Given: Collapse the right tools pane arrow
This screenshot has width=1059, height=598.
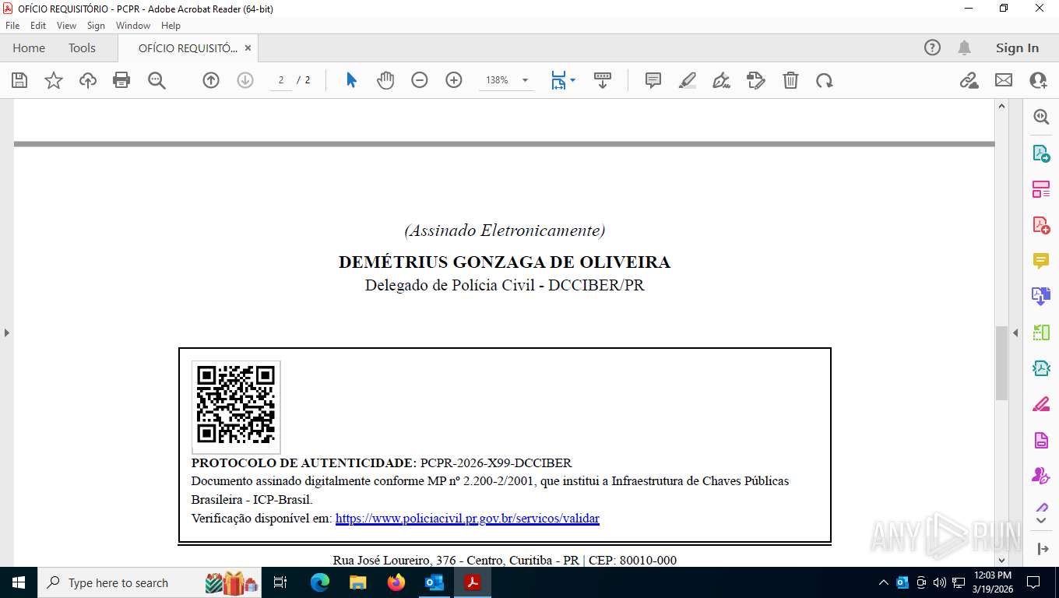Looking at the screenshot, I should pyautogui.click(x=1015, y=332).
